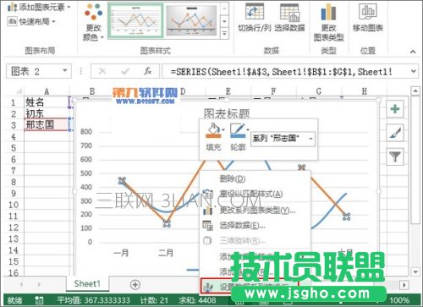Click the 二月 axis label
Viewport: 423px width, 307px height.
click(166, 253)
